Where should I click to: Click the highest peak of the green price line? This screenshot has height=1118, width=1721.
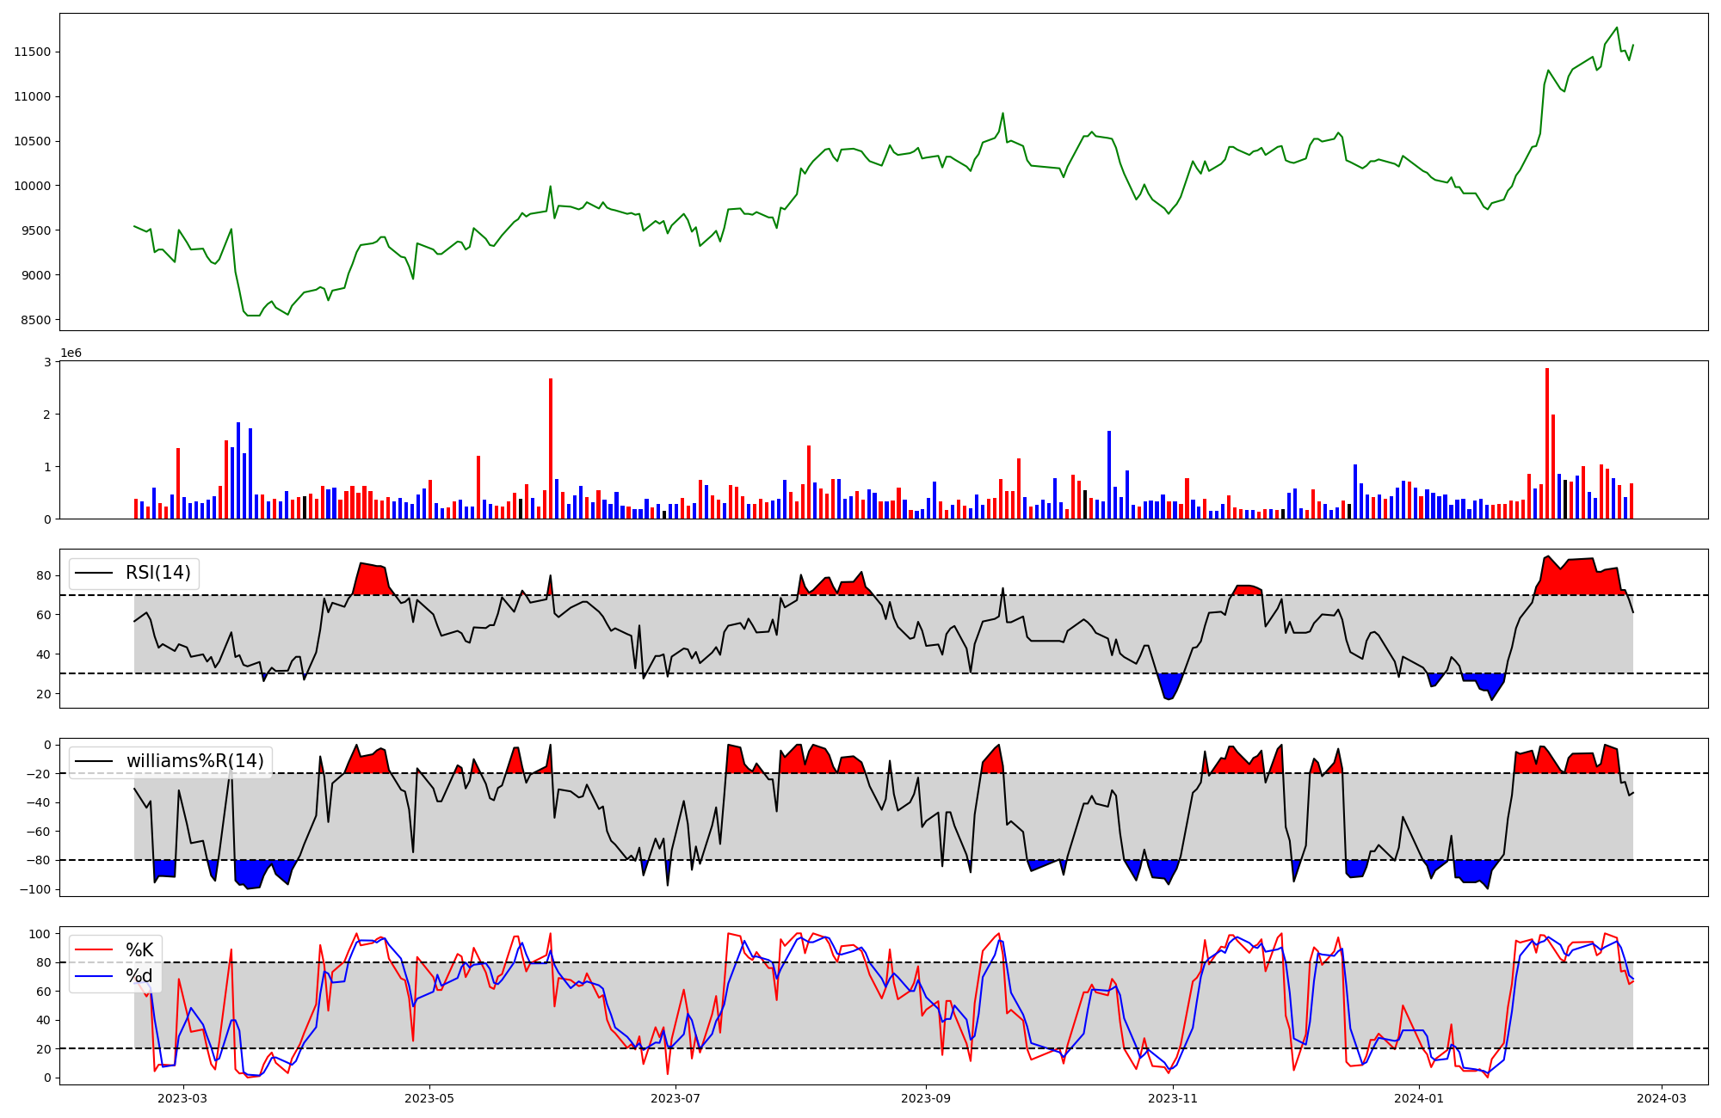tap(1617, 28)
